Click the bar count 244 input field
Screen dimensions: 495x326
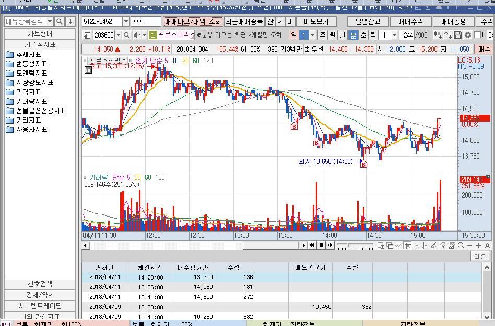pos(407,34)
